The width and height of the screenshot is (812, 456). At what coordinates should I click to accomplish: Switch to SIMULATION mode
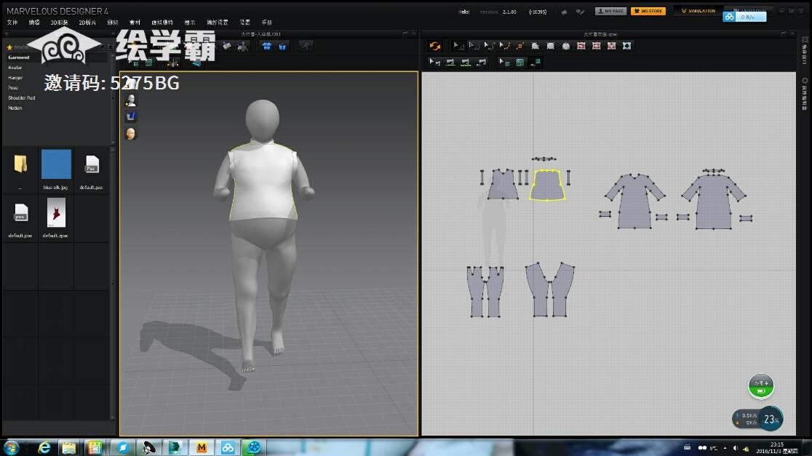coord(698,11)
